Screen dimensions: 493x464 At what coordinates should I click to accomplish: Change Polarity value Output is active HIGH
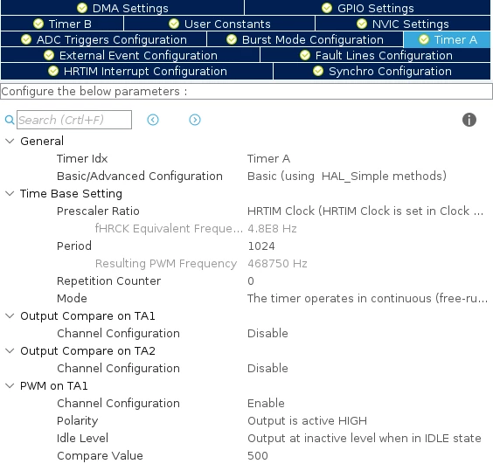307,421
